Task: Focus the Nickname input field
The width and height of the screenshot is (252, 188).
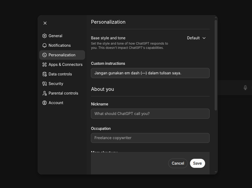Action: pyautogui.click(x=150, y=114)
